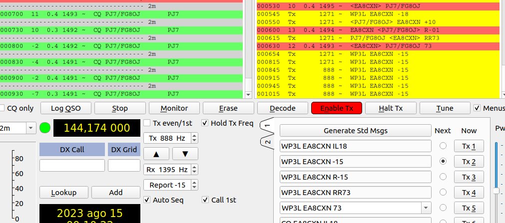505x223 pixels.
Task: Select the 000930 CQ PJ7/FG8OJ decode line
Action: pos(121,94)
